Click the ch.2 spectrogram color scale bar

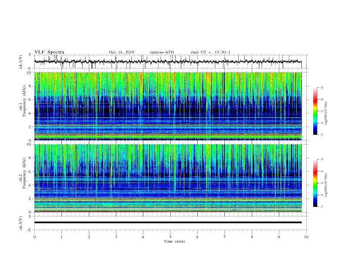click(x=315, y=183)
